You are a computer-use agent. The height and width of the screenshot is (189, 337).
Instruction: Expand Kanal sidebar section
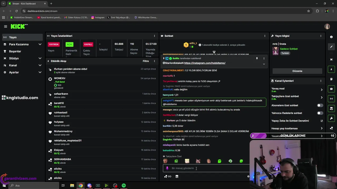40,65
